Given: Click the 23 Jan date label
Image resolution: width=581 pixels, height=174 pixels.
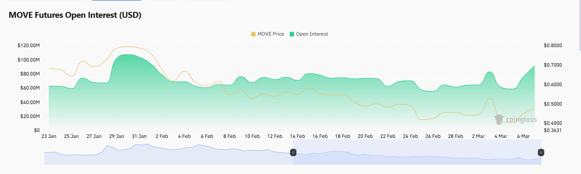Looking at the screenshot, I should pos(49,137).
